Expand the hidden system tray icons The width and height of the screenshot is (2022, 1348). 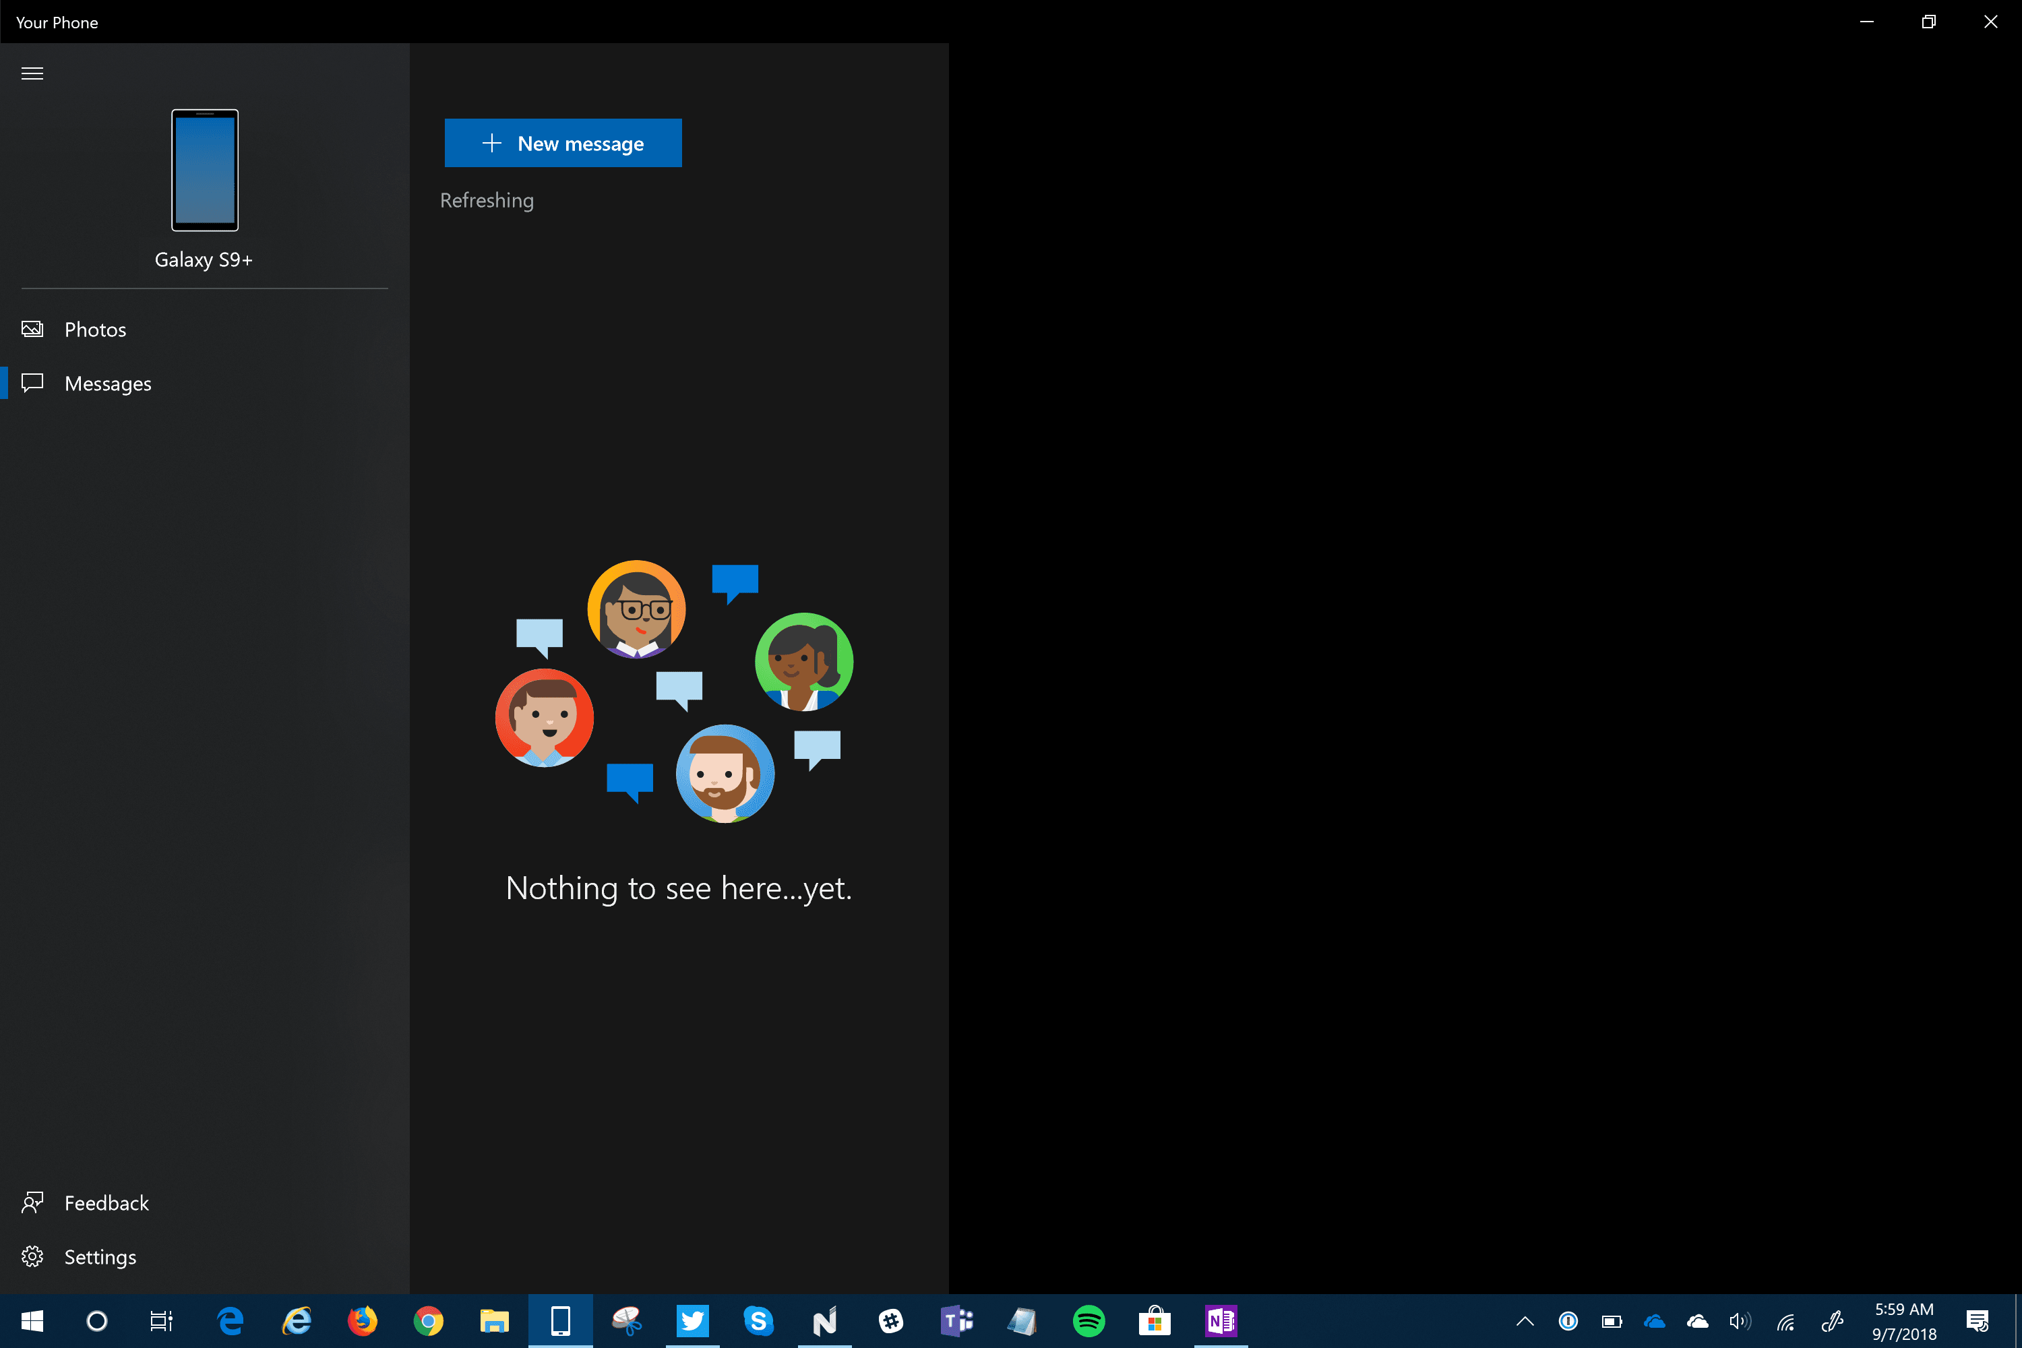click(x=1525, y=1321)
